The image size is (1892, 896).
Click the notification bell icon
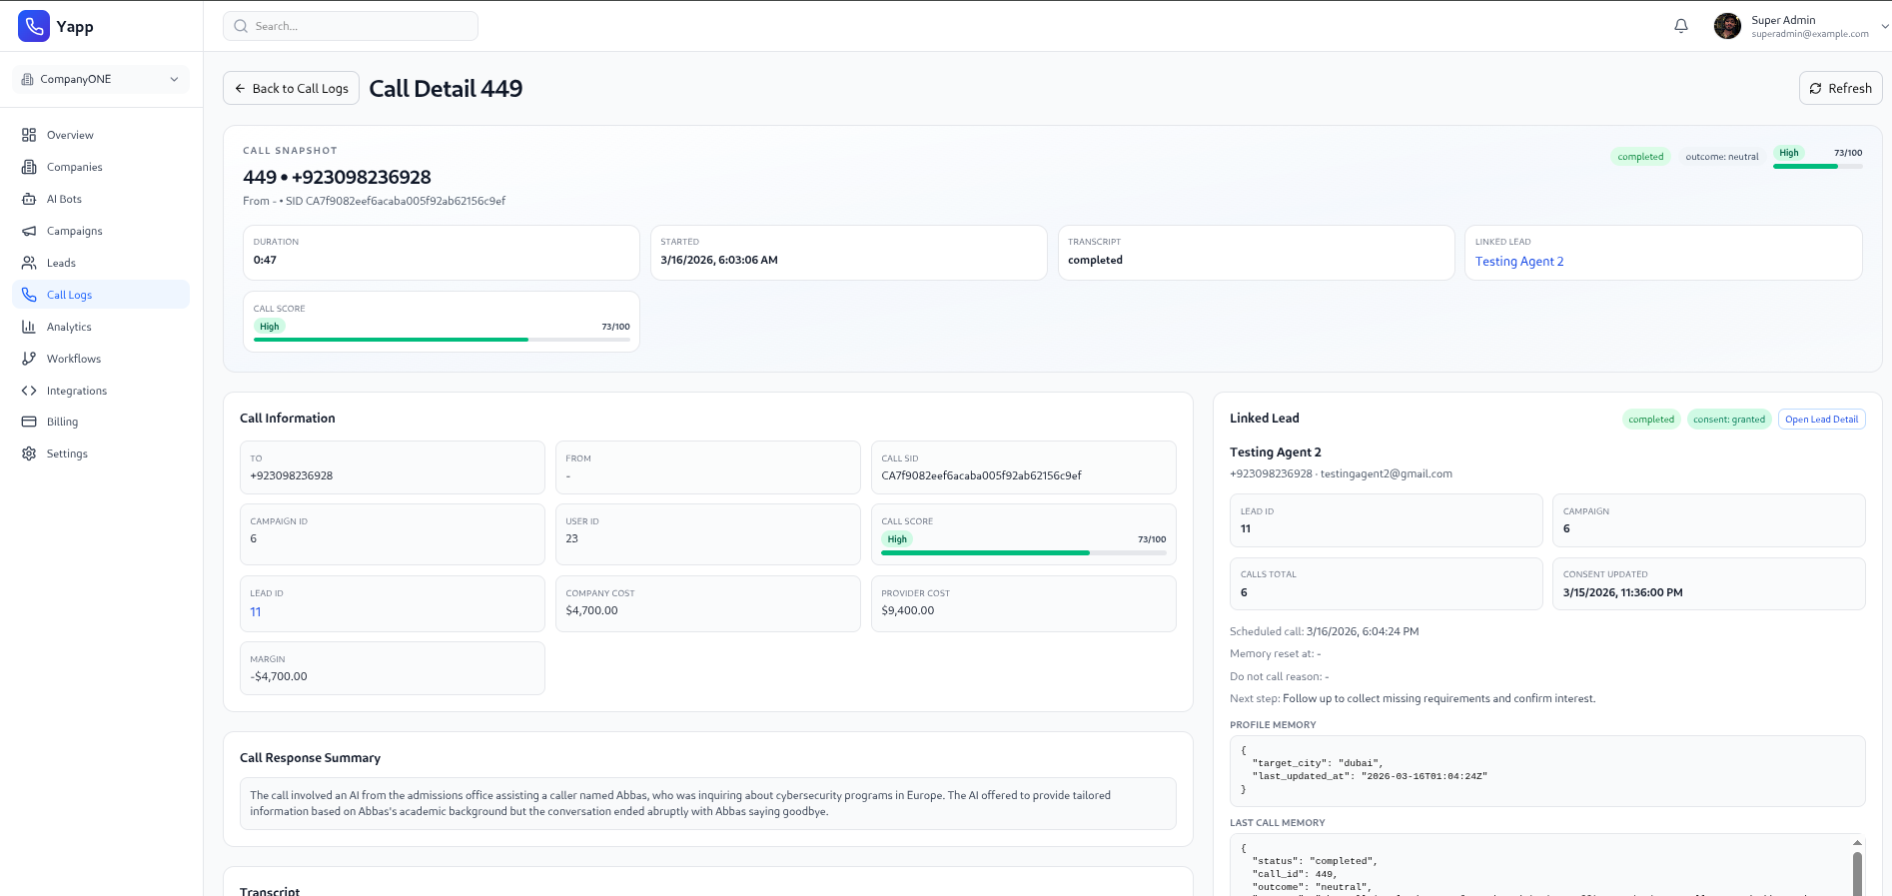tap(1681, 26)
